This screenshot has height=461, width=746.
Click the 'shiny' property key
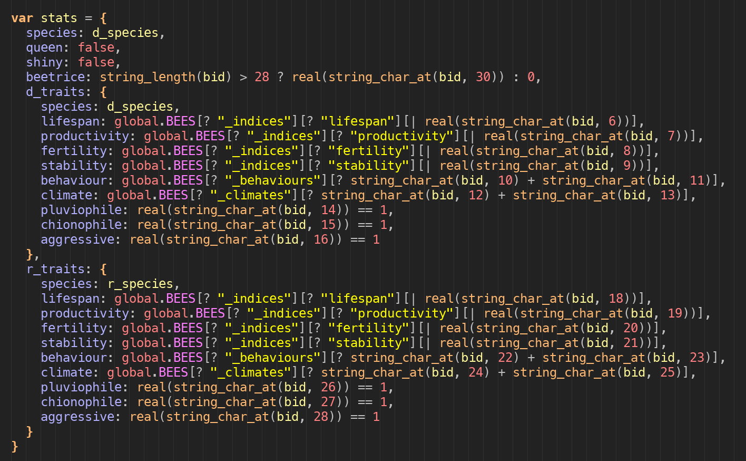(44, 62)
